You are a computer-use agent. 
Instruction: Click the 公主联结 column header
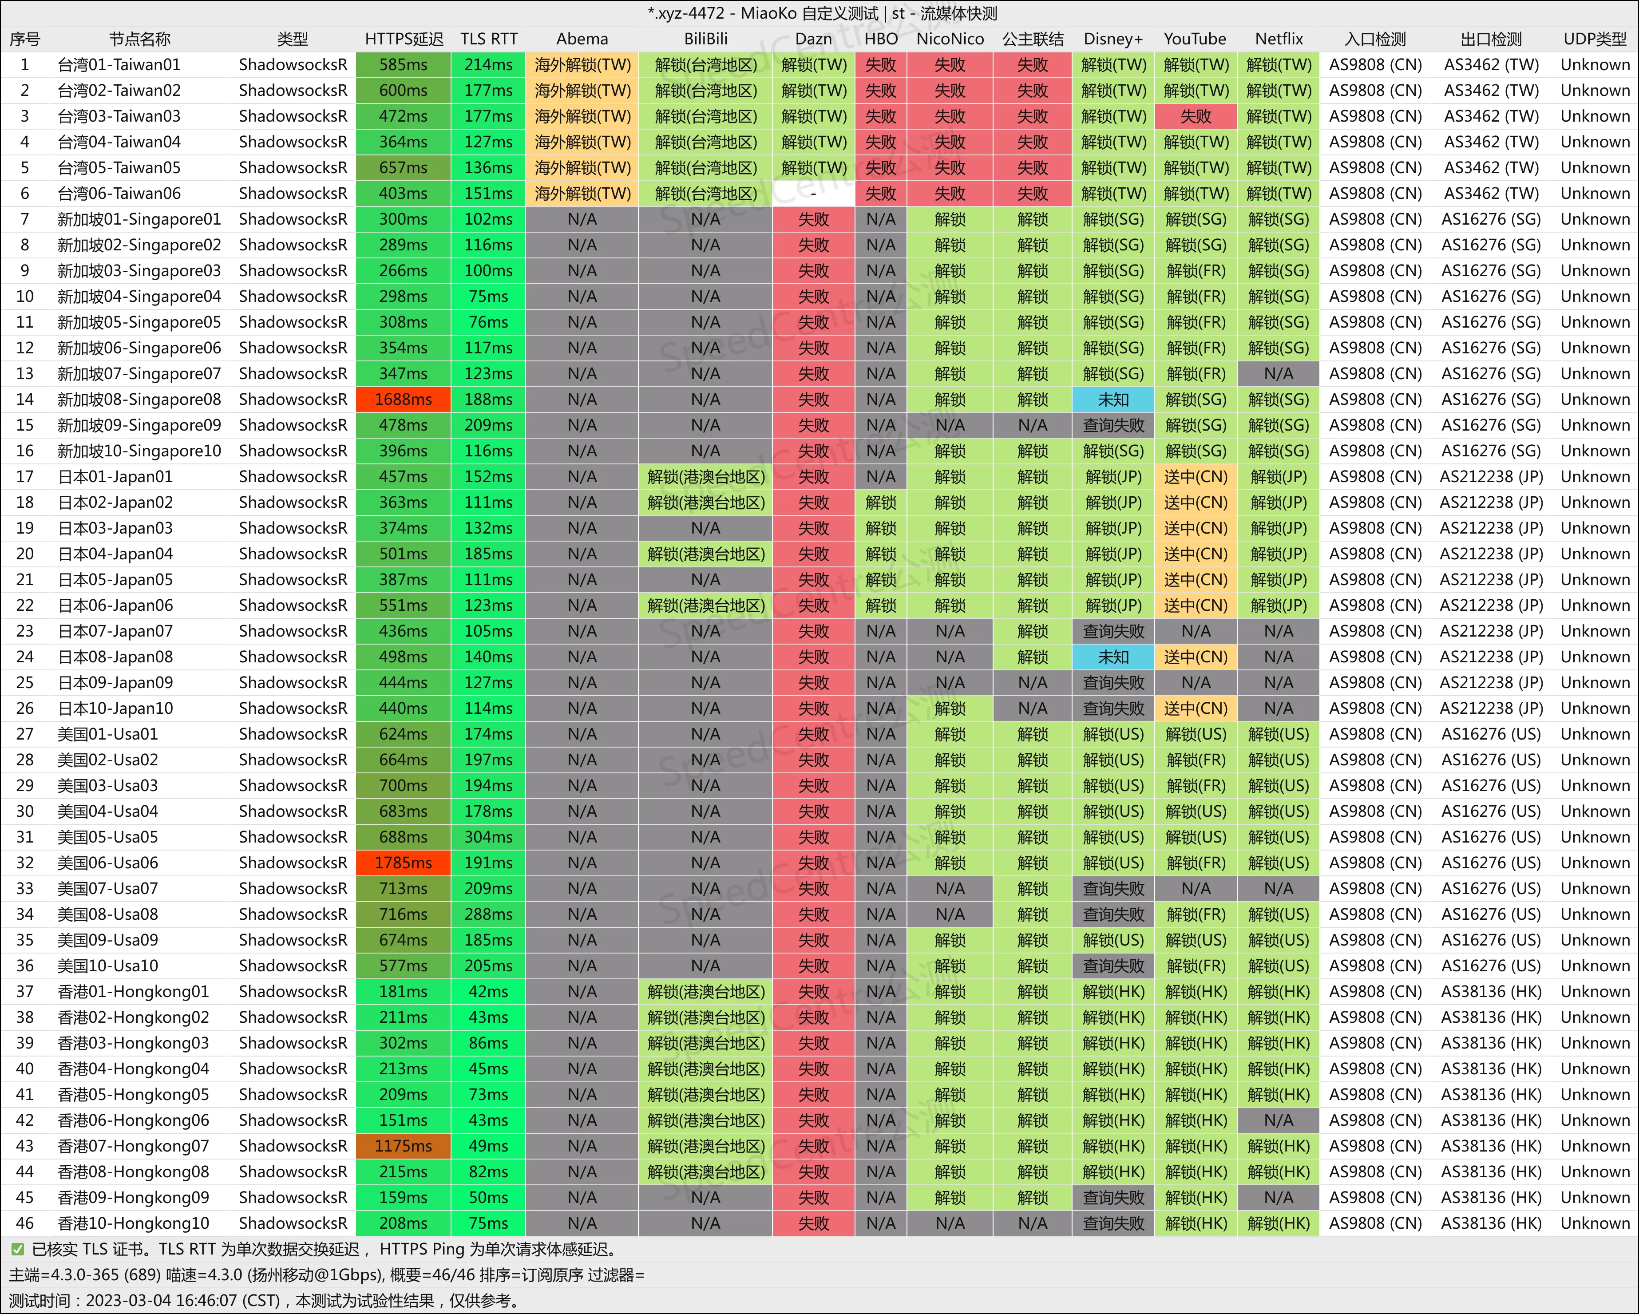(1032, 39)
